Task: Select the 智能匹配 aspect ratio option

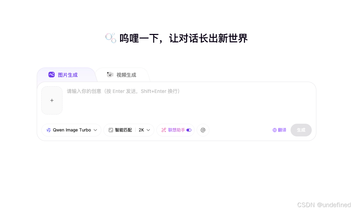Action: [120, 130]
